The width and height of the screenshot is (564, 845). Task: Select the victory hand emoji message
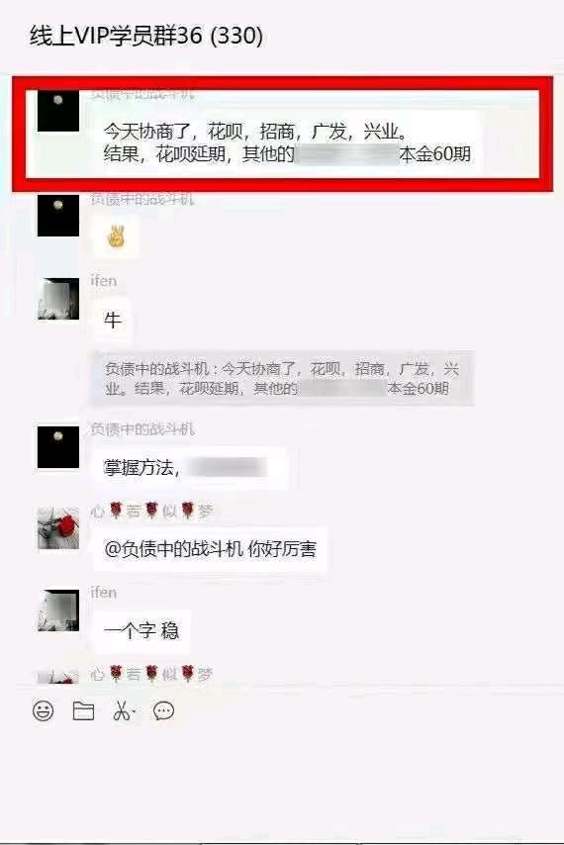tap(116, 237)
